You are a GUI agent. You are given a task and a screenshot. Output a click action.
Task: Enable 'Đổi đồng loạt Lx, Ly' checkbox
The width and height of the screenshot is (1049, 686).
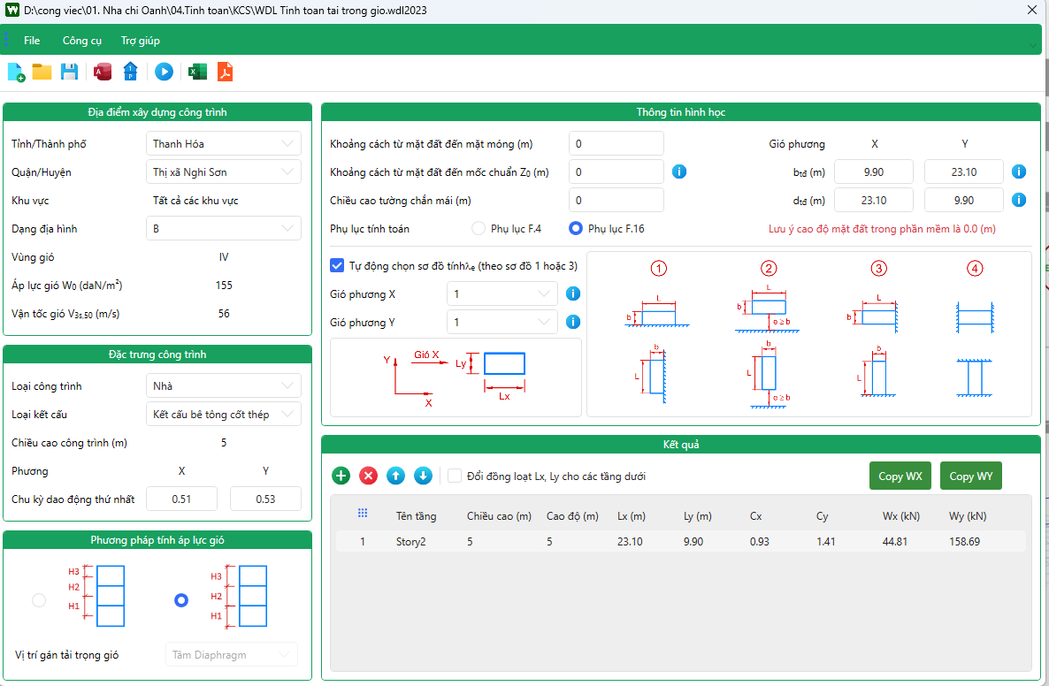pos(455,476)
